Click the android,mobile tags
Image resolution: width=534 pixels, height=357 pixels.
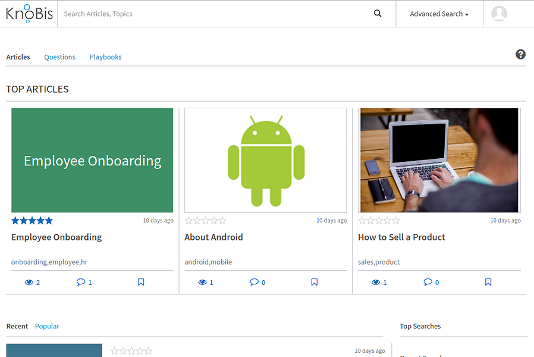[208, 262]
